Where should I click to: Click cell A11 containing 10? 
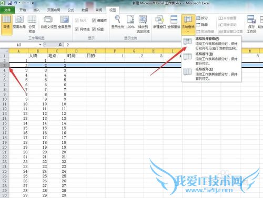18,104
